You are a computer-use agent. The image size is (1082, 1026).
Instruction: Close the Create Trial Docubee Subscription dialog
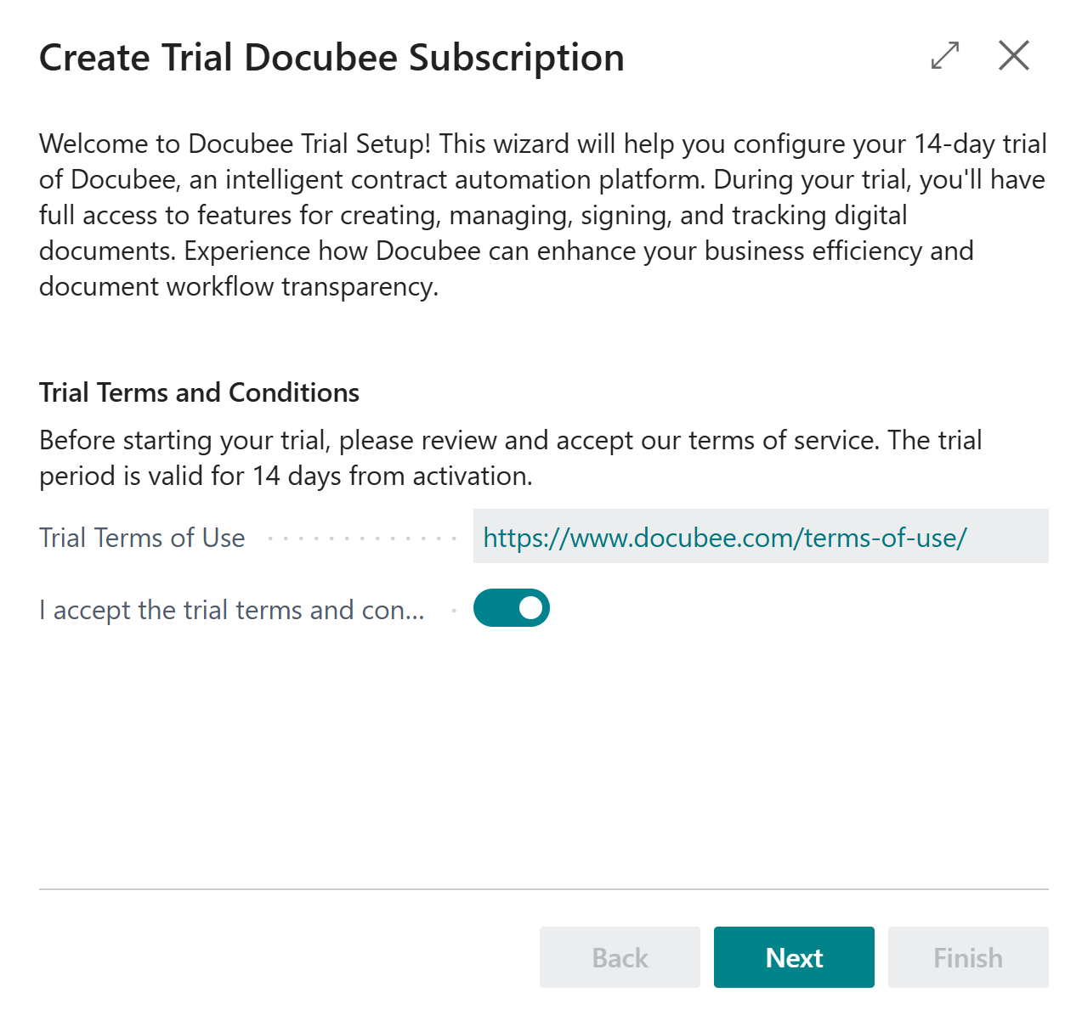pos(1014,56)
